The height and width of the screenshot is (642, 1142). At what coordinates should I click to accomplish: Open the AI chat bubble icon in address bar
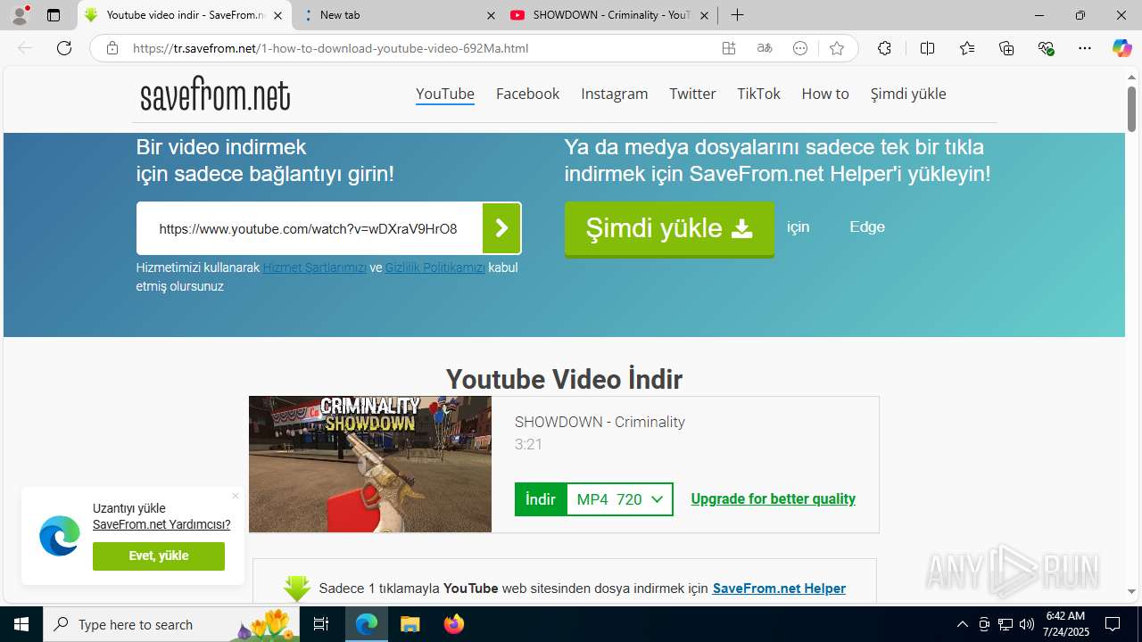coord(800,48)
